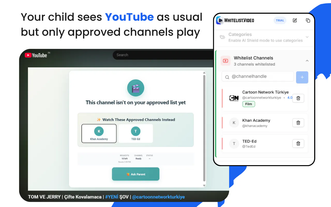
Task: Select the Khan Academy approved channel card
Action: pos(99,134)
